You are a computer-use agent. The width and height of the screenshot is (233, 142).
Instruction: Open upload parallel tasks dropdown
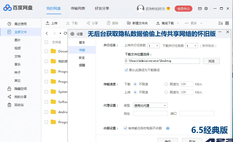(154, 46)
